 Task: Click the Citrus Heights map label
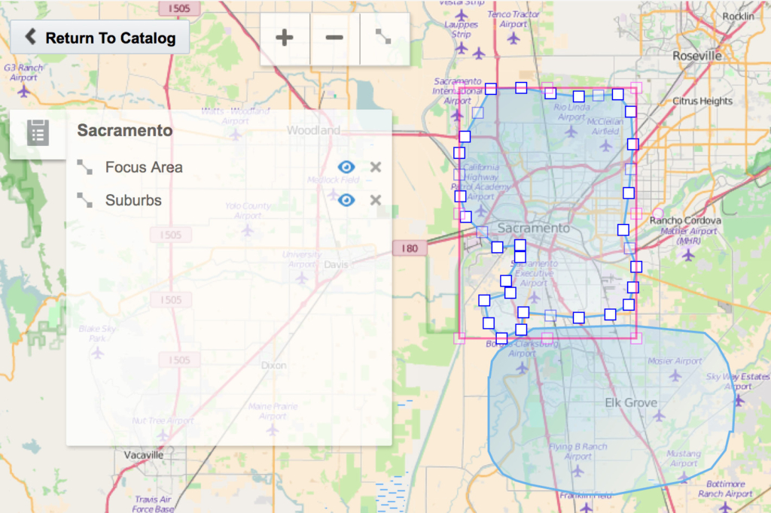tap(702, 101)
